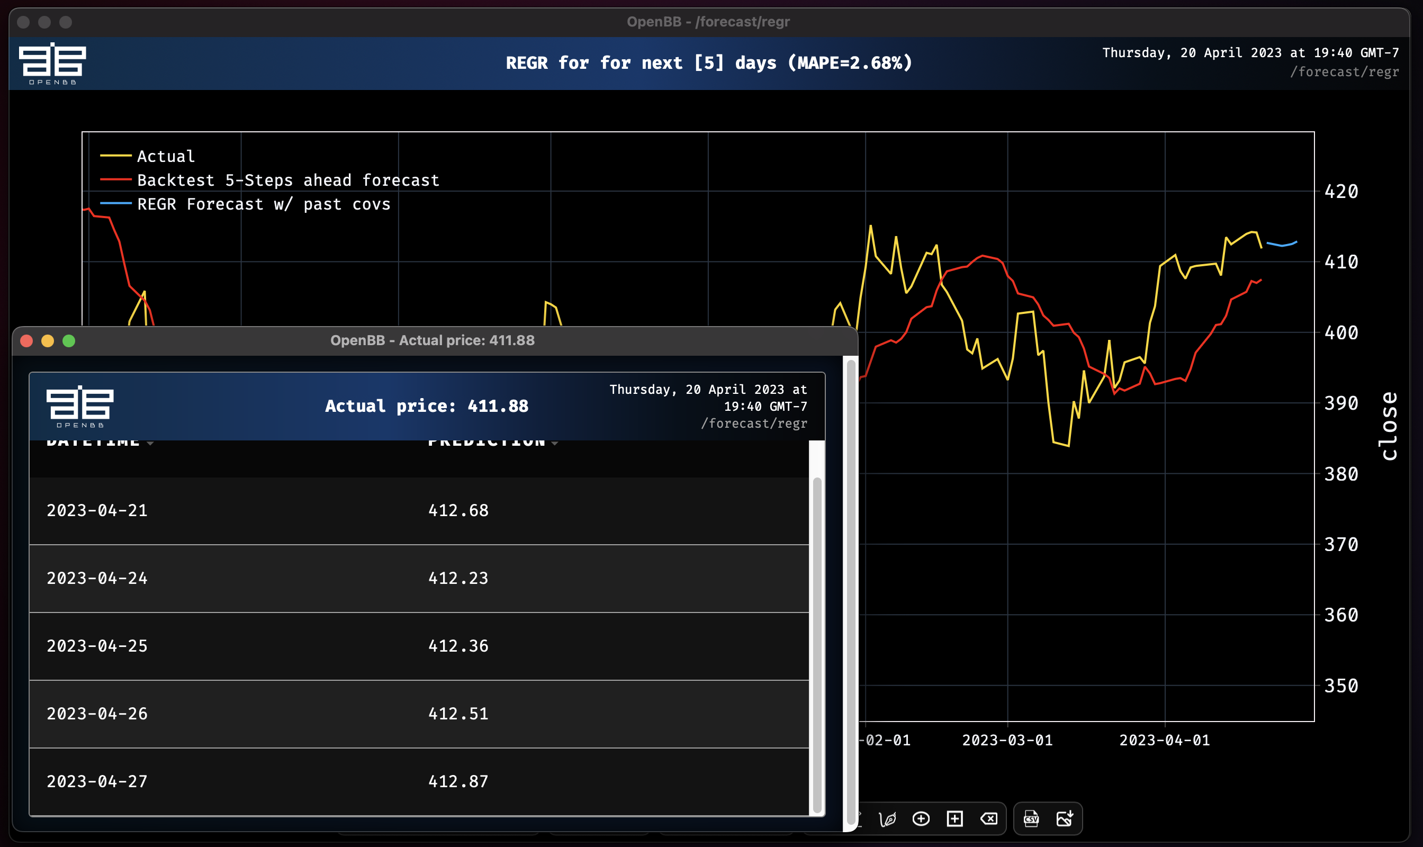This screenshot has width=1423, height=847.
Task: Click the squared plus icon in toolbar
Action: (954, 819)
